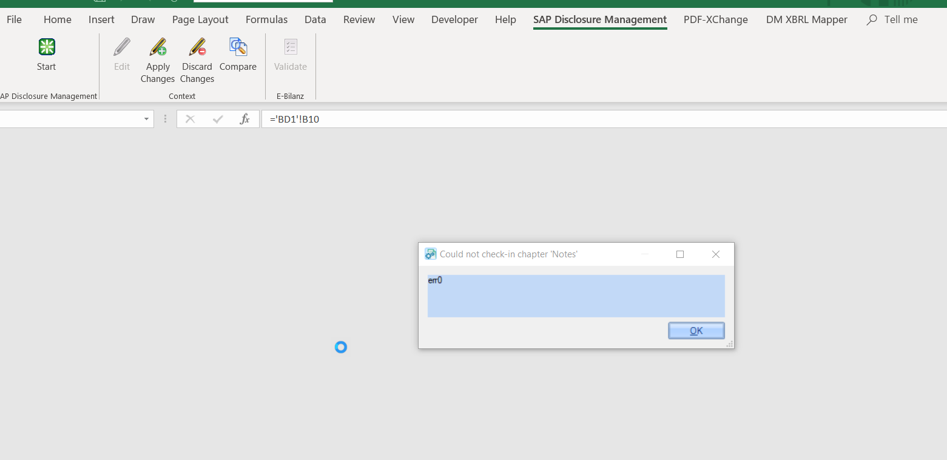
Task: Maximize the 'Could not check-in chapter' dialog
Action: click(680, 254)
